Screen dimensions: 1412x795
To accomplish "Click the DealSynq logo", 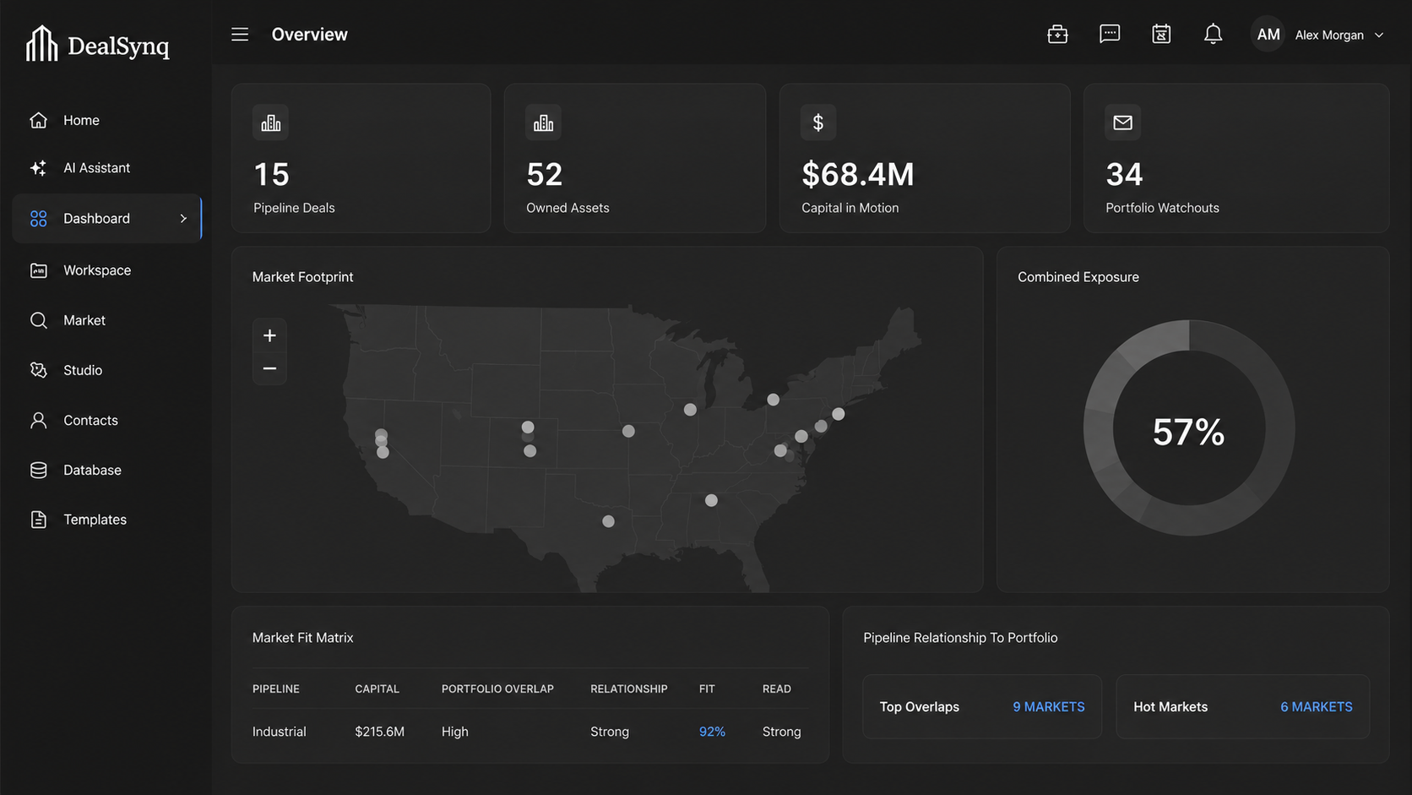I will (x=97, y=44).
